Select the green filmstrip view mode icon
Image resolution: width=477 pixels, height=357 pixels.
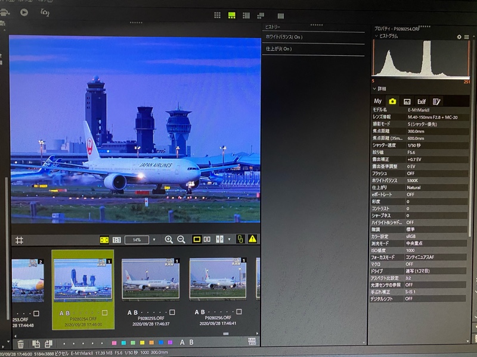pyautogui.click(x=232, y=15)
